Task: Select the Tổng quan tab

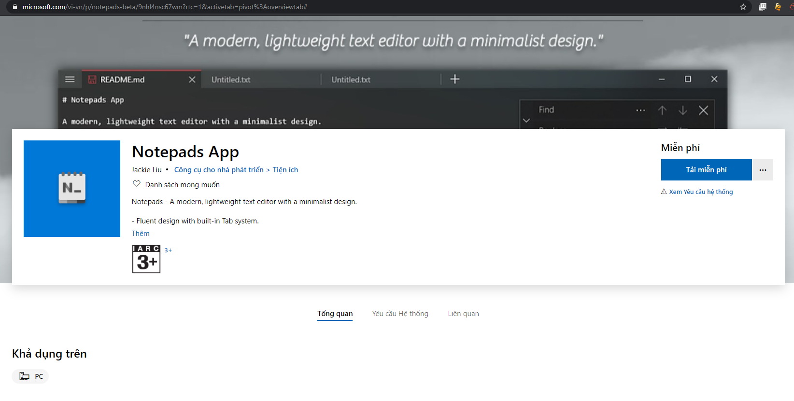Action: coord(335,314)
